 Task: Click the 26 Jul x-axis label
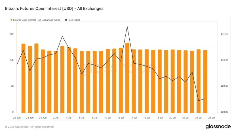pos(211,117)
